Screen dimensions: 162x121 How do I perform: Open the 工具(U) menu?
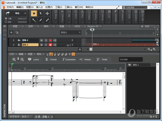point(68,7)
